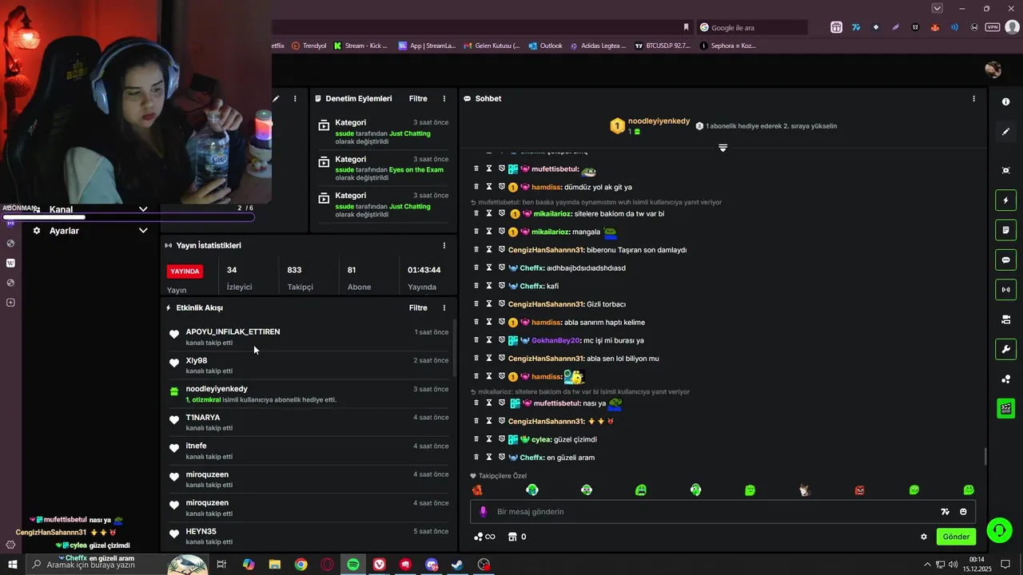Click username CengizHanSahannn31 in 'Gizli torbacı' message
Viewport: 1023px width, 575px height.
[x=546, y=304]
